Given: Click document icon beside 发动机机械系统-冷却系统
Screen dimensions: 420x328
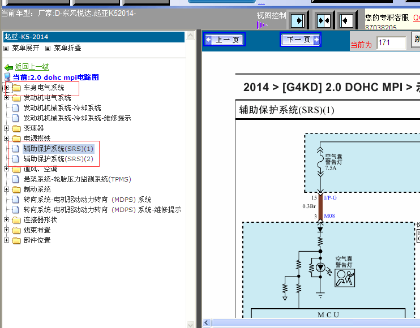Looking at the screenshot, I should [16, 108].
